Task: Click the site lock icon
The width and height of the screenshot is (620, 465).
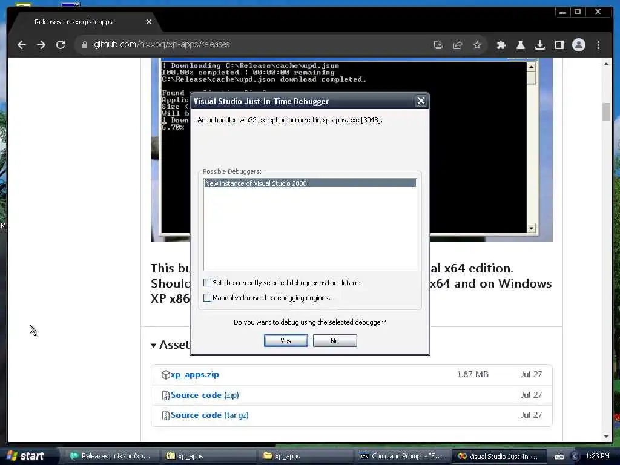Action: pyautogui.click(x=85, y=45)
